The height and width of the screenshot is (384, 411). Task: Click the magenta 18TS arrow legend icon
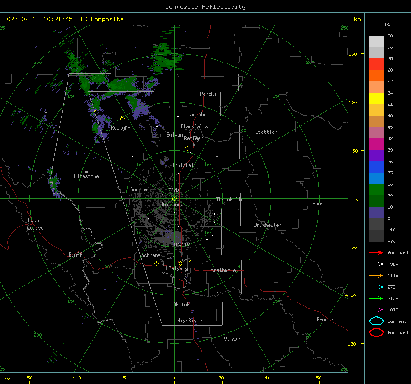(x=376, y=310)
